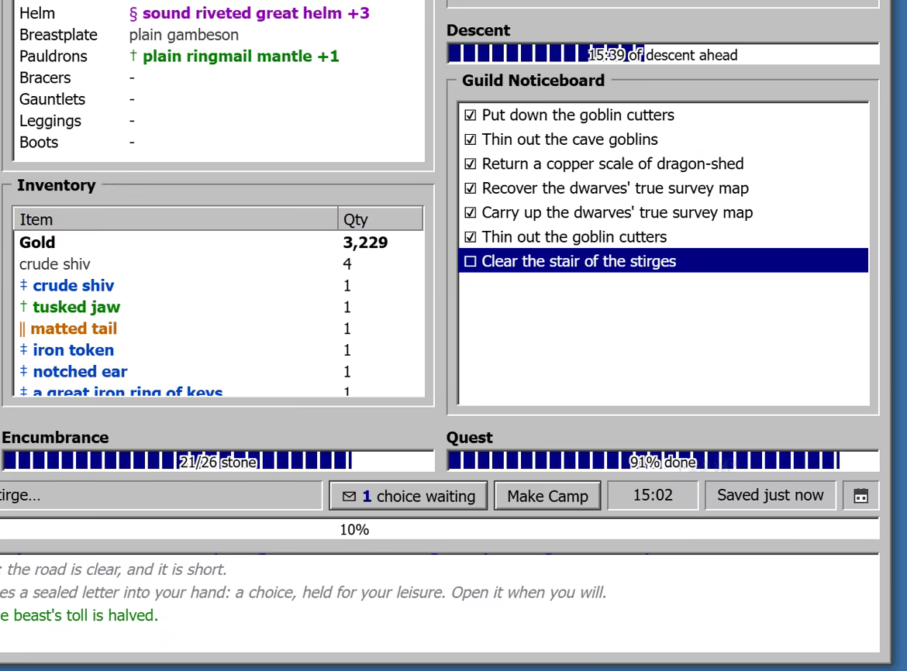
Task: Click the † mark before ringmail mantle
Action: coord(133,56)
